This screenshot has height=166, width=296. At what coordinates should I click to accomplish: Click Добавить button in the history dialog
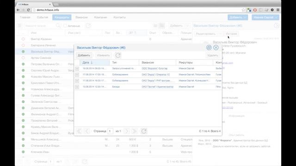[x=84, y=55]
